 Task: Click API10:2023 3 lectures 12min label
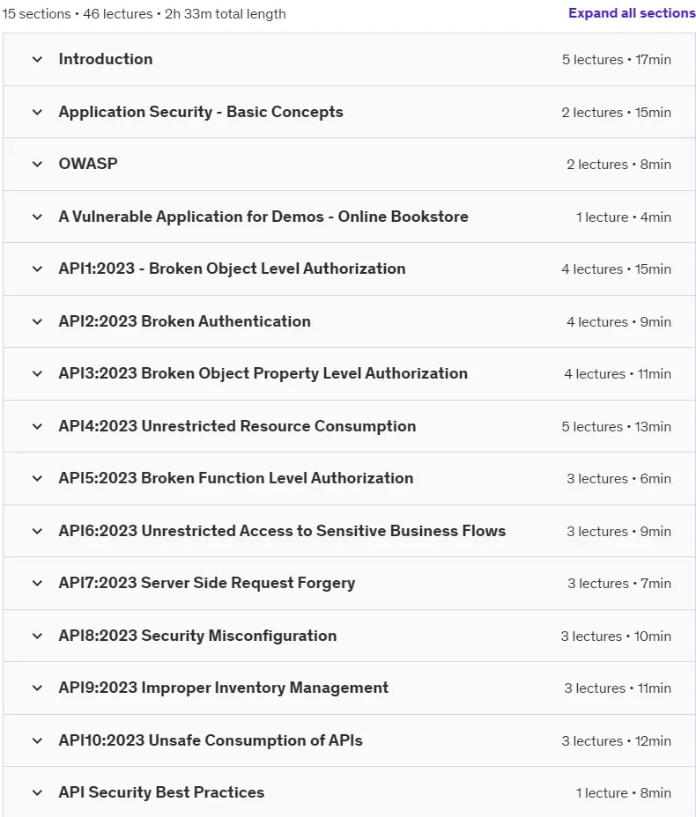pos(616,741)
